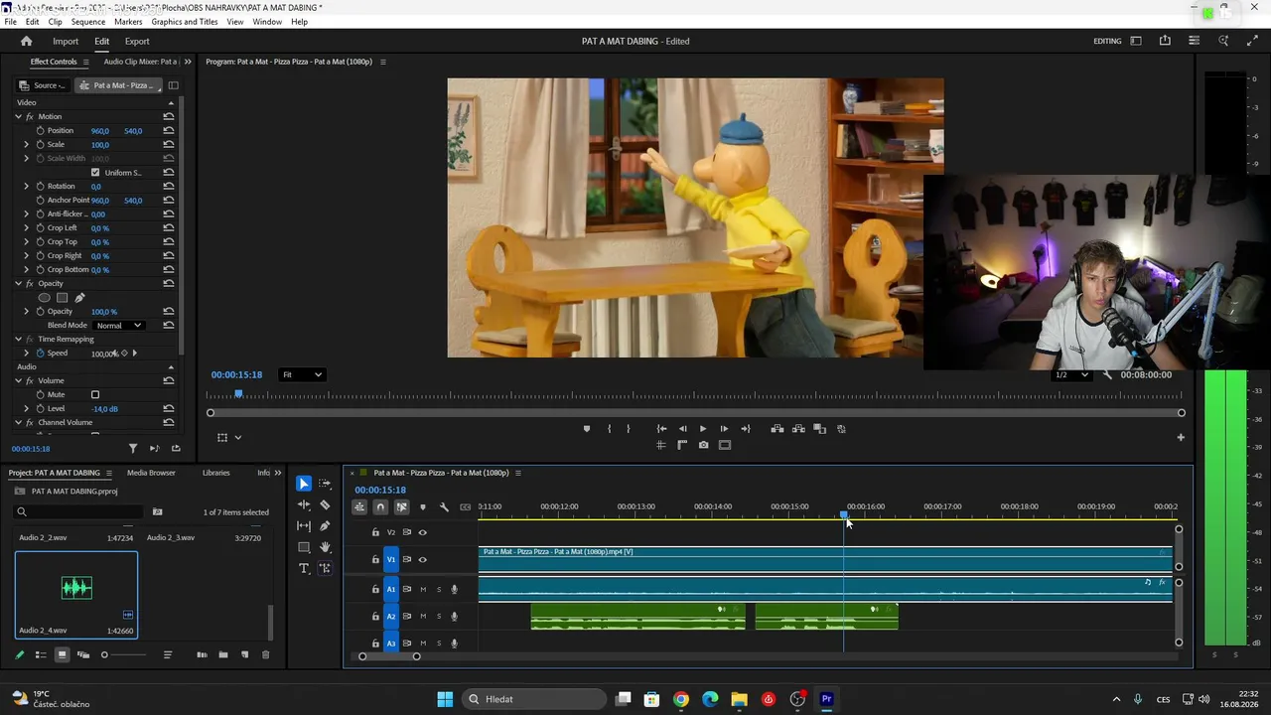The image size is (1271, 715).
Task: Show overflow panels next to Audio Clip Mixer
Action: (x=188, y=62)
